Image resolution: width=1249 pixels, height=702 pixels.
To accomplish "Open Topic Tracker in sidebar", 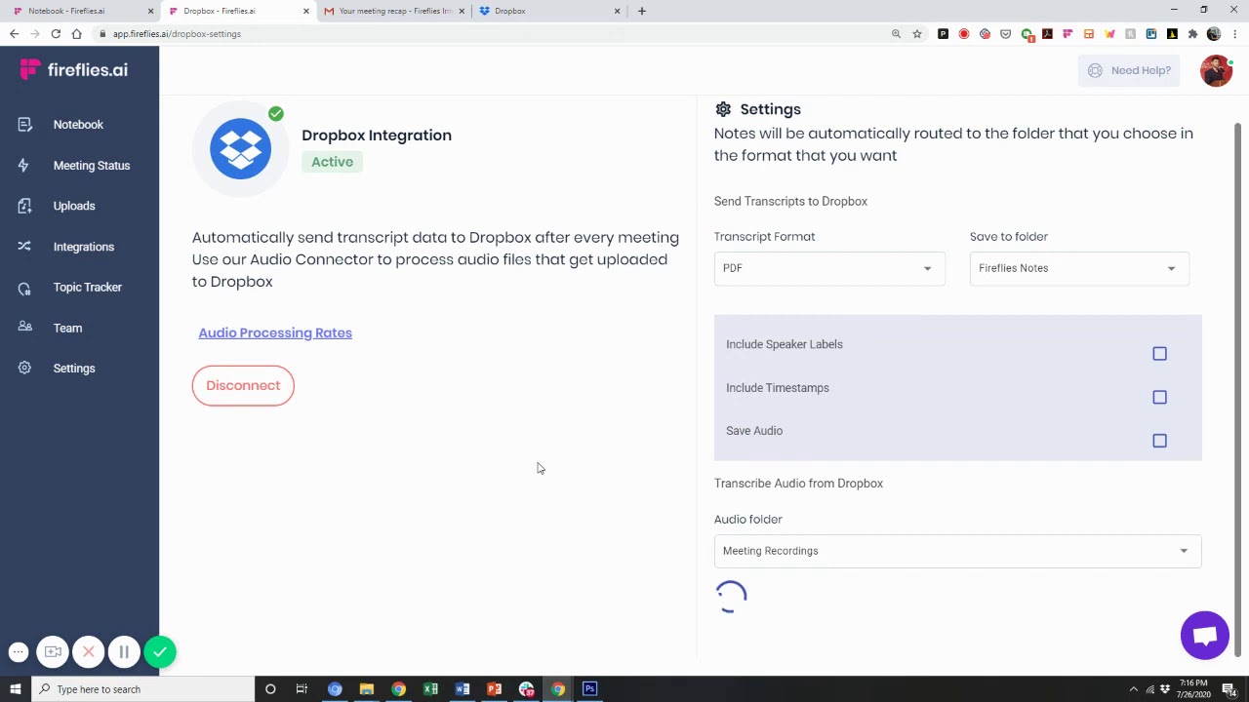I will pyautogui.click(x=70, y=288).
